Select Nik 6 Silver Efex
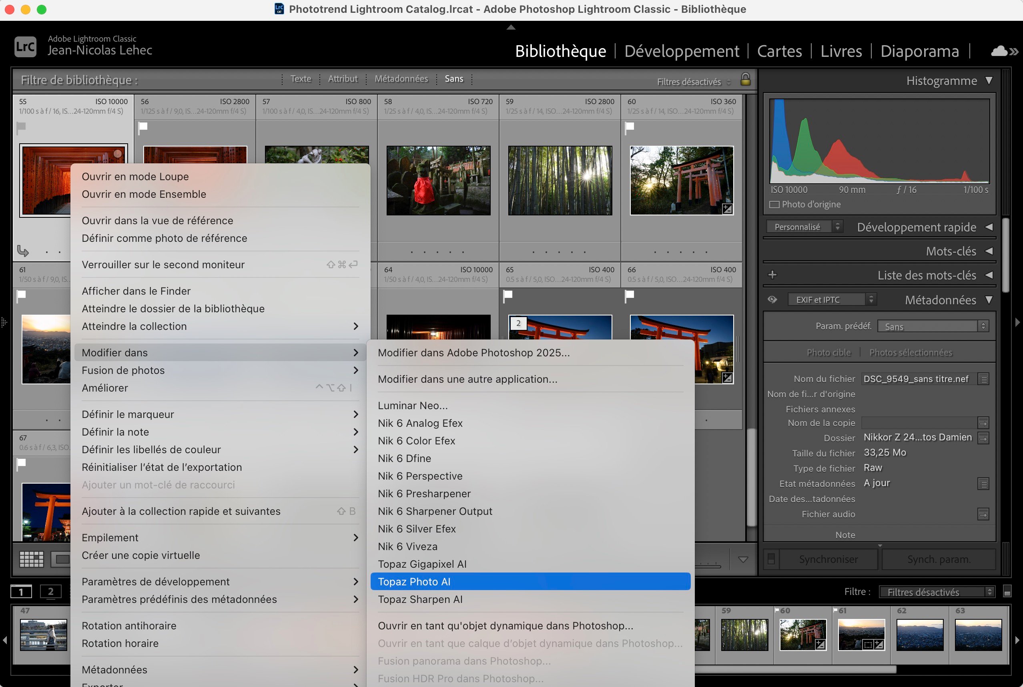Screen dimensions: 1023x687 coord(530,529)
